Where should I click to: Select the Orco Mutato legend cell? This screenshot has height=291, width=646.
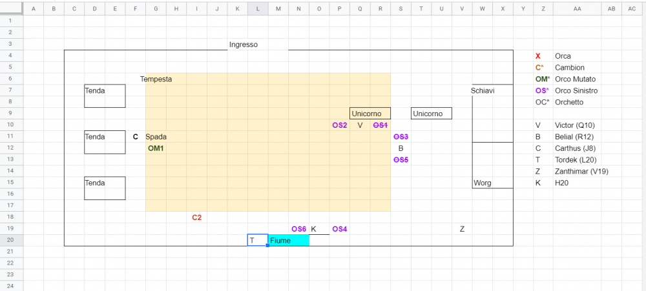[x=576, y=79]
